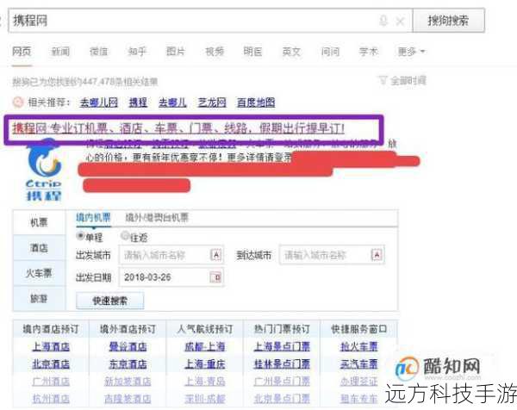
Task: Open the 上海酒店 link
Action: (x=51, y=347)
